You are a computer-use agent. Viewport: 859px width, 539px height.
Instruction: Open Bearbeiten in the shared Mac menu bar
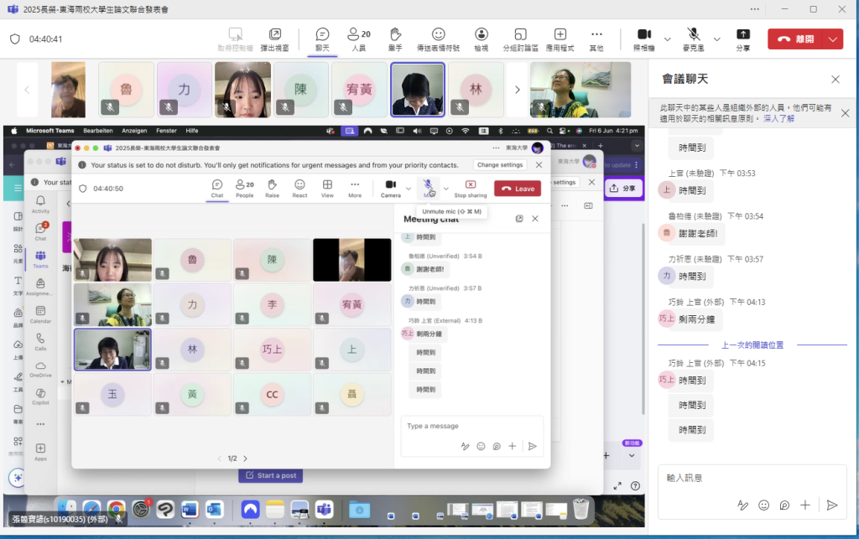click(98, 131)
